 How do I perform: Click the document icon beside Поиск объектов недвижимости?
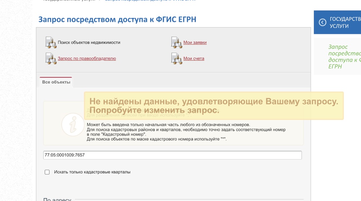click(51, 42)
